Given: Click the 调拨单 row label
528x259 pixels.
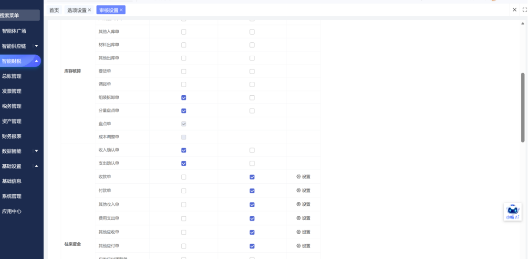Looking at the screenshot, I should click(x=105, y=84).
